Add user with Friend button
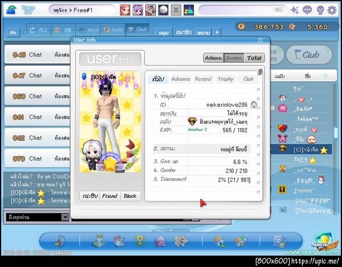Image resolution: width=342 pixels, height=267 pixels. pos(109,196)
